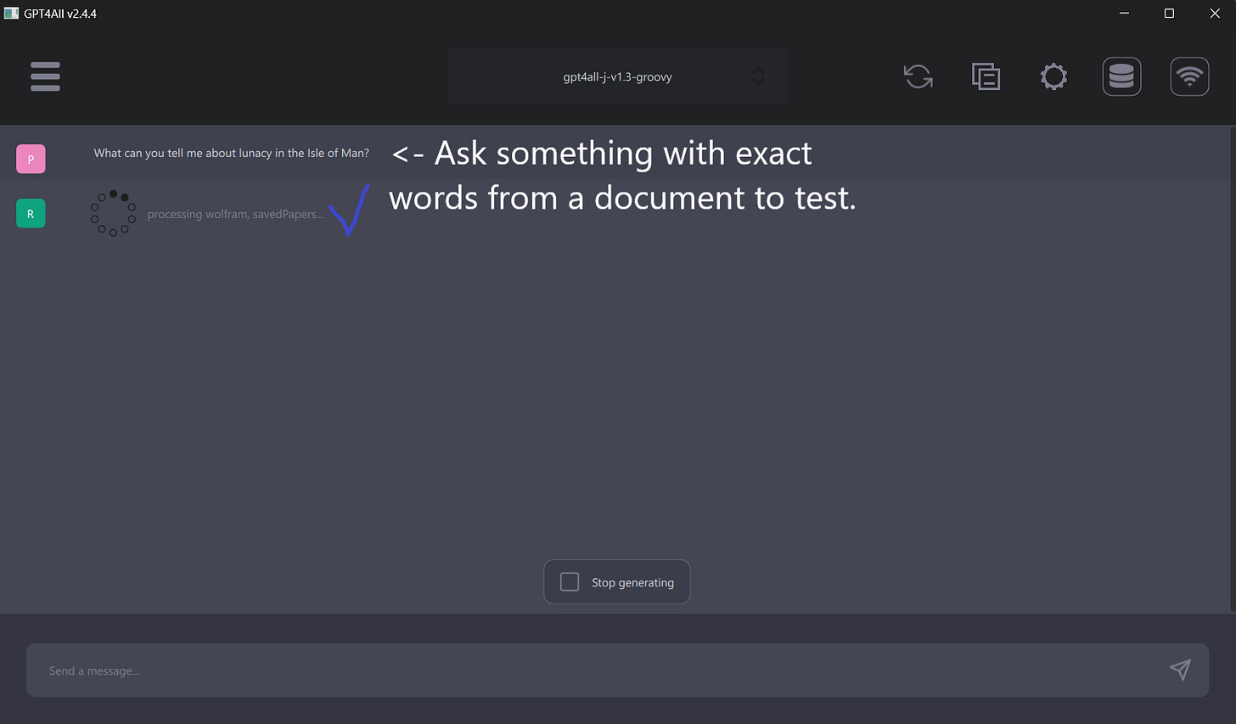Open the gpt4all-j-v1.3-groovy model dropdown

click(x=617, y=76)
